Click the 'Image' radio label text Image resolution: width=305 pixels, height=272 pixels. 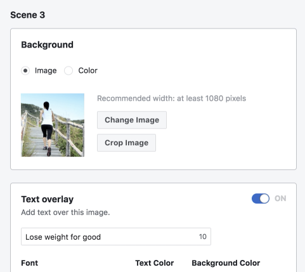pyautogui.click(x=46, y=70)
